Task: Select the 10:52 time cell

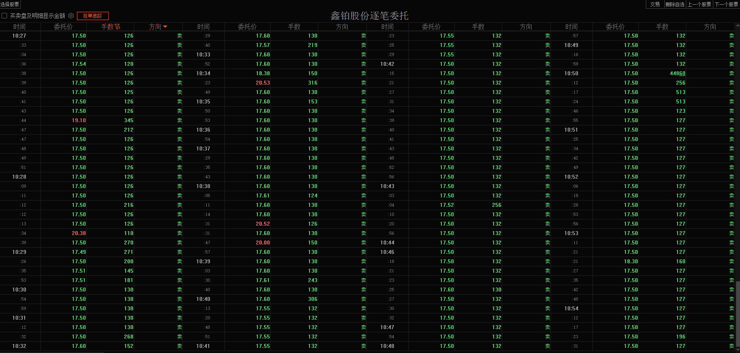Action: (x=571, y=177)
